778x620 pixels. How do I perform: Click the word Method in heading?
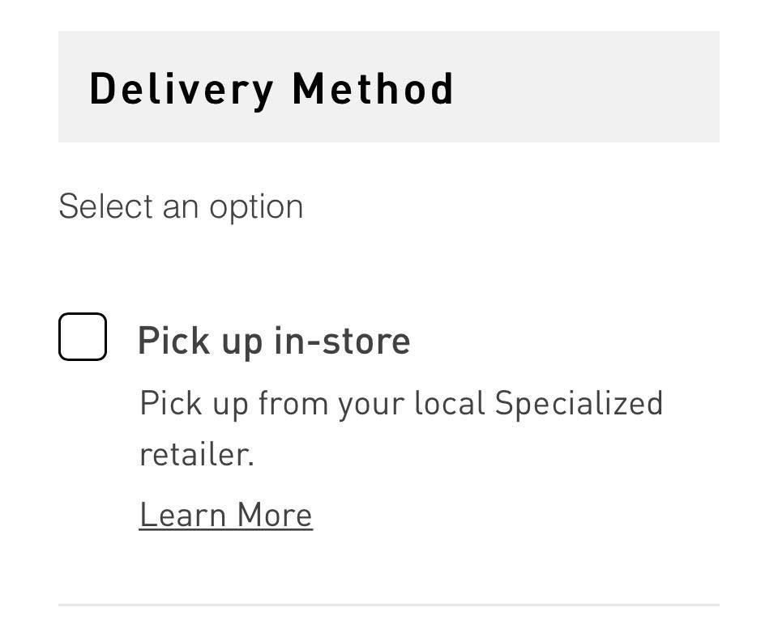pos(373,88)
